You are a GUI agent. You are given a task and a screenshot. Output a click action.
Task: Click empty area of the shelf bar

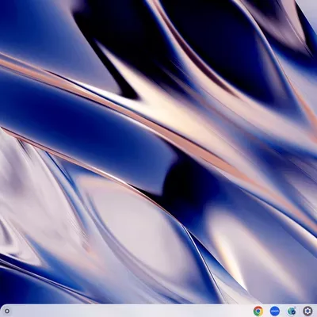(132, 311)
